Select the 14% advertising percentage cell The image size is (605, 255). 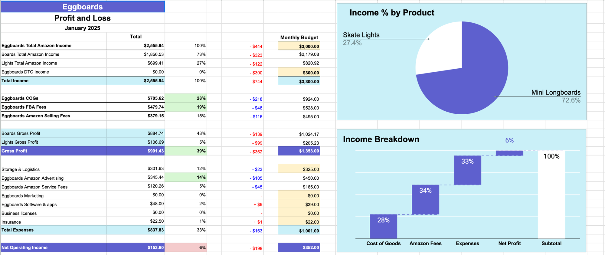pos(186,177)
